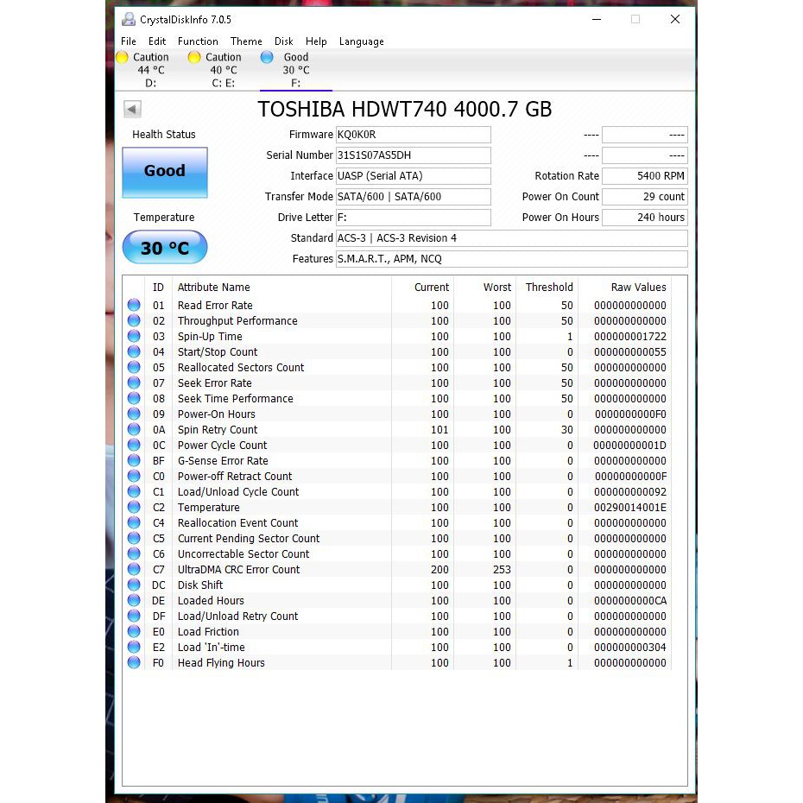Viewport: 803px width, 803px height.
Task: Select the Good status icon for drive F:
Action: 268,57
